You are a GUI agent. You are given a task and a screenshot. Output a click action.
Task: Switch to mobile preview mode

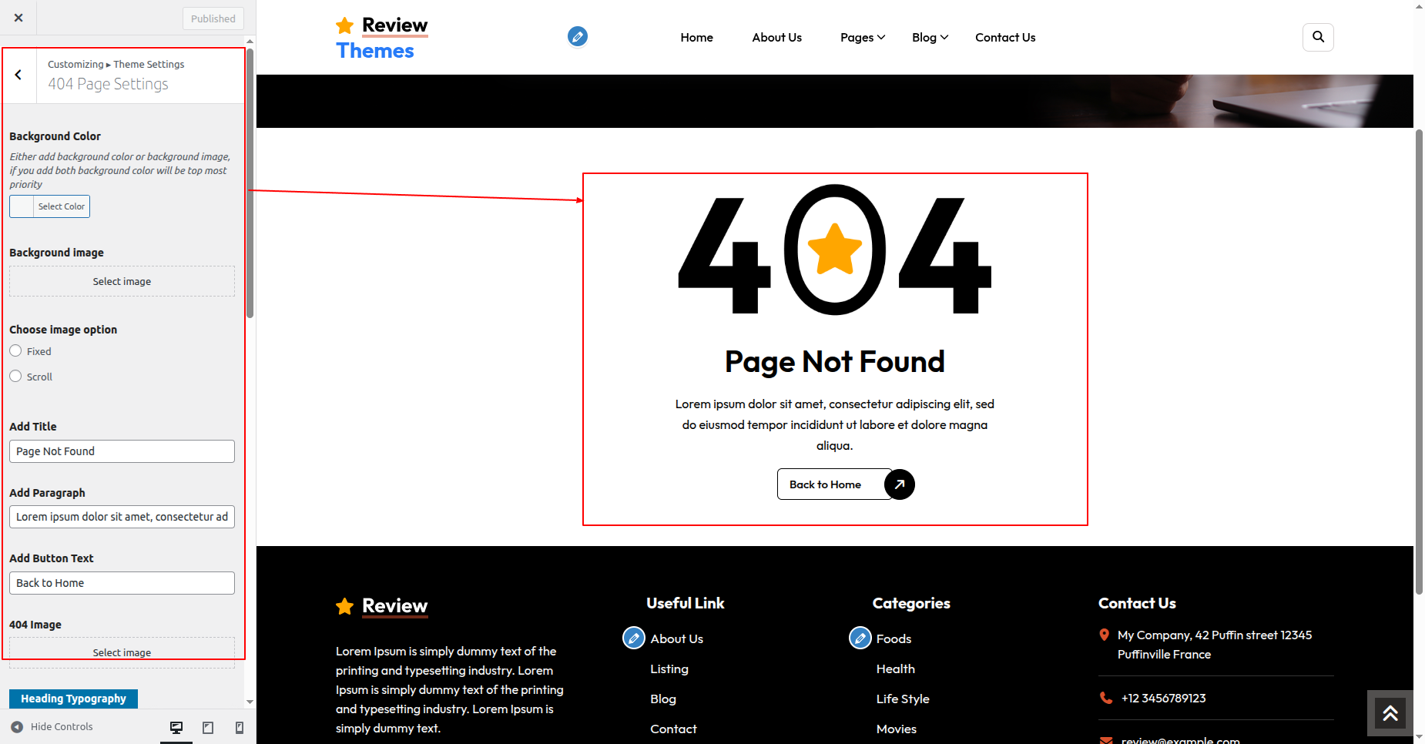(x=240, y=727)
